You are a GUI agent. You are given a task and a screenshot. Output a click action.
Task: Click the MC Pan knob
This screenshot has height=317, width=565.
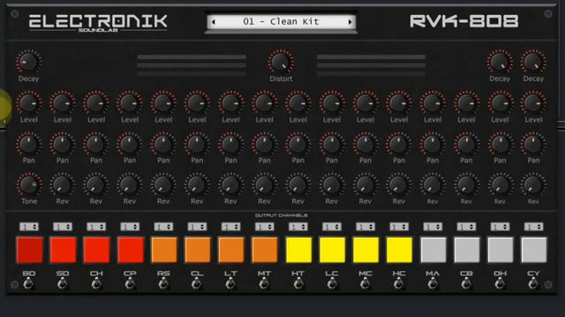[365, 144]
